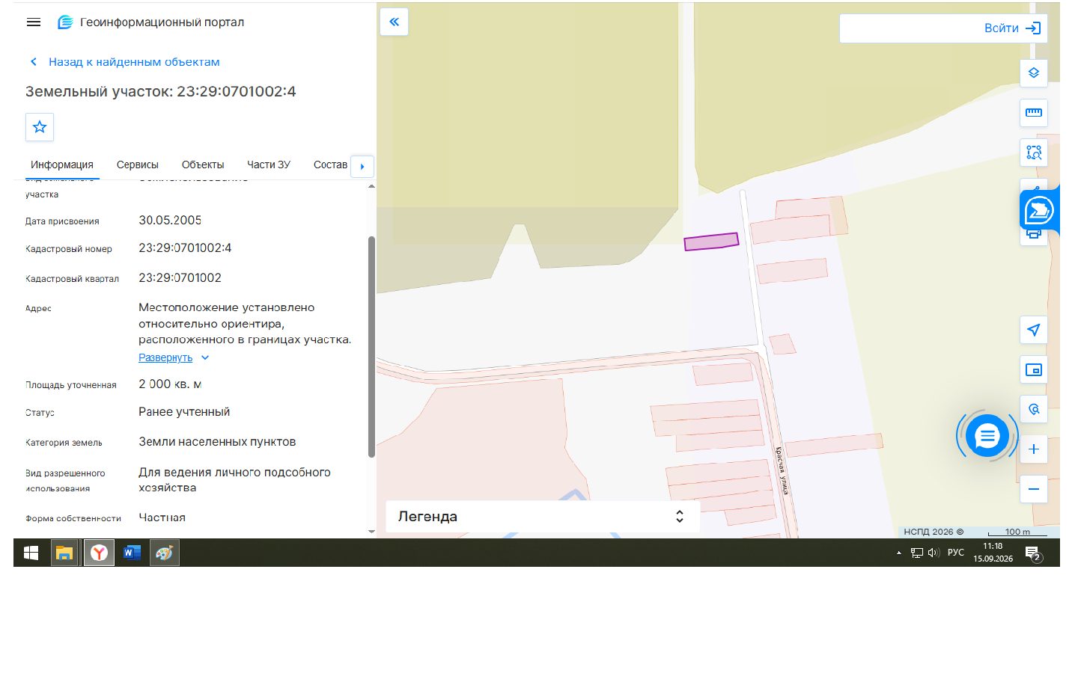
Task: Select the Объекты tab
Action: pyautogui.click(x=203, y=165)
